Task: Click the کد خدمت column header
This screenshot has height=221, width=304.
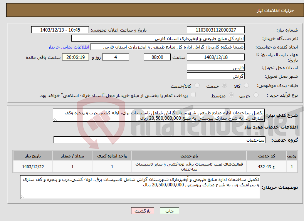Action: 266,156
